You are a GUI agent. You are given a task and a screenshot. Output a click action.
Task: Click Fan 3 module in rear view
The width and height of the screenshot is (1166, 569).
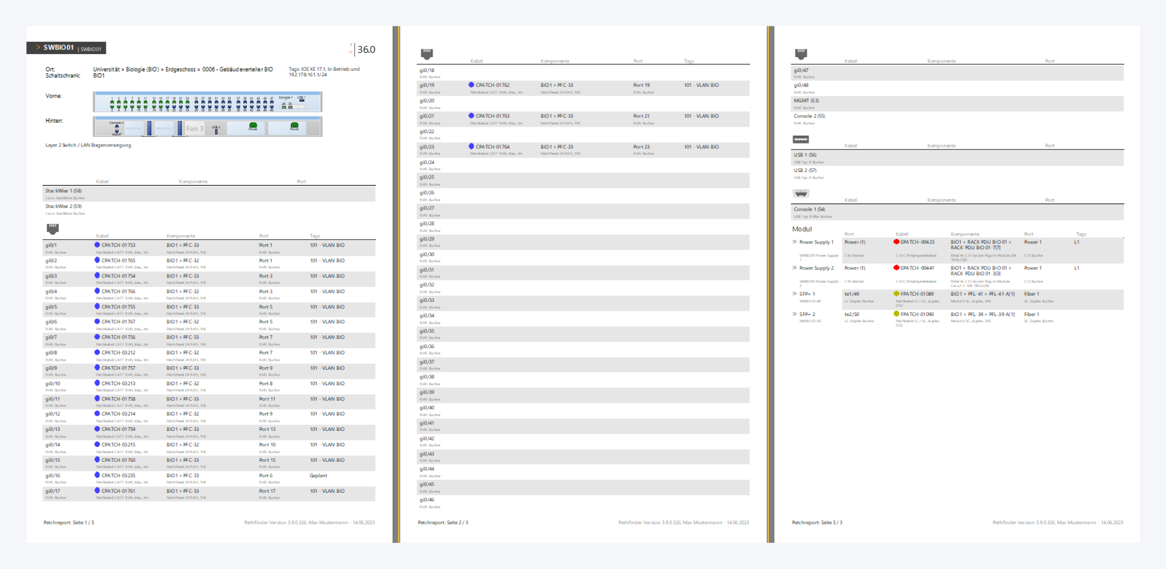tap(195, 128)
